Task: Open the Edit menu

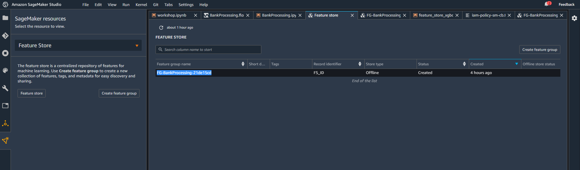Action: pos(98,5)
